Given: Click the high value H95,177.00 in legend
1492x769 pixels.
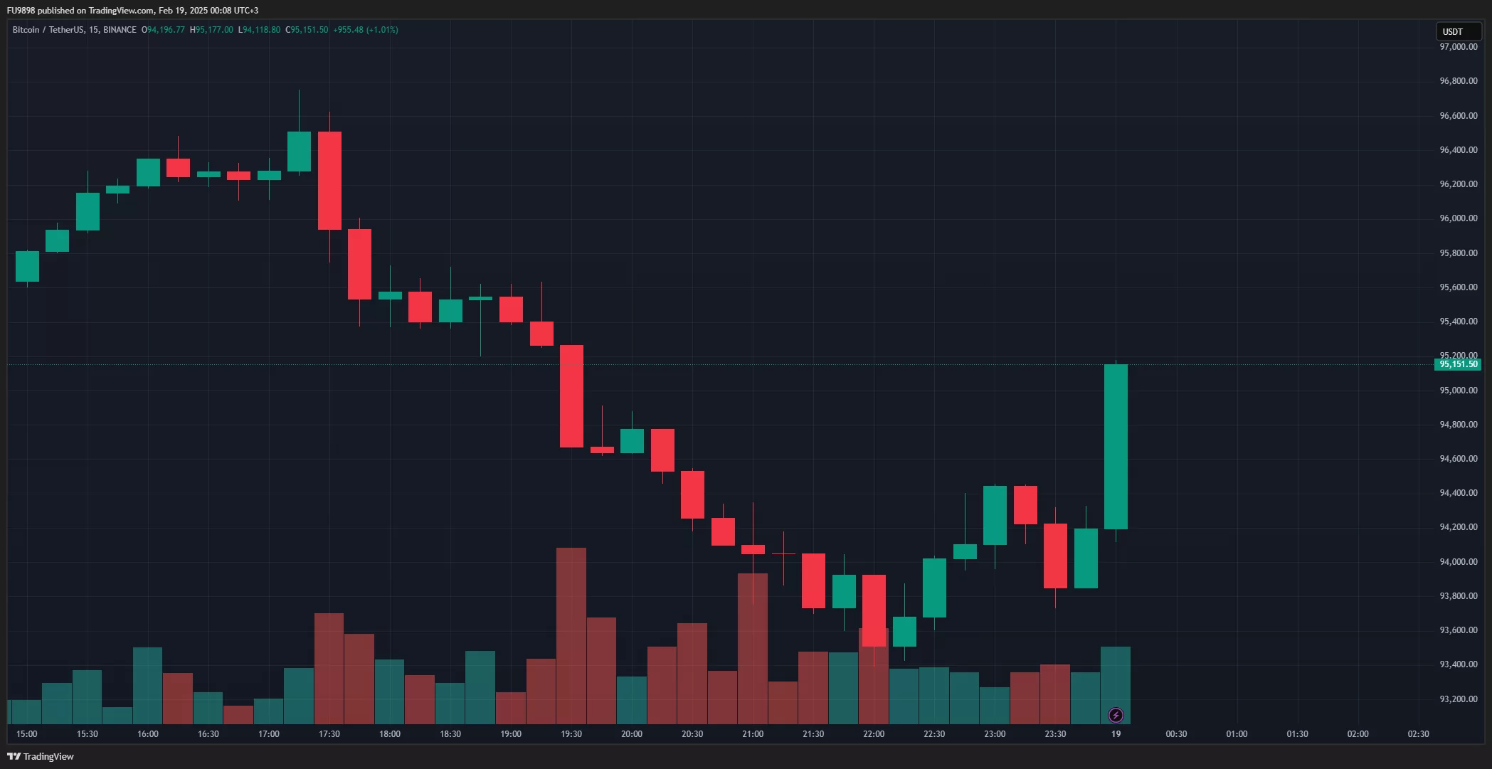Looking at the screenshot, I should 211,30.
